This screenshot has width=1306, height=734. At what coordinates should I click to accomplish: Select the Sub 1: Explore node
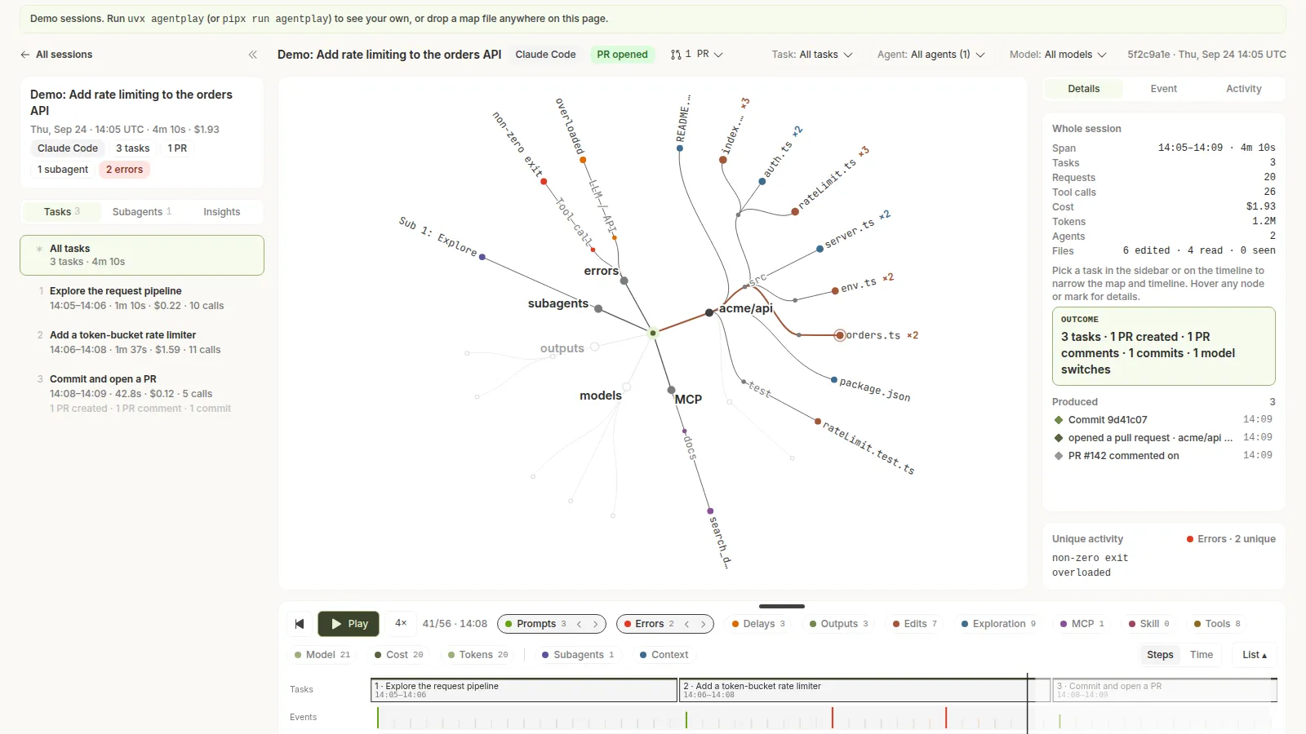click(482, 257)
